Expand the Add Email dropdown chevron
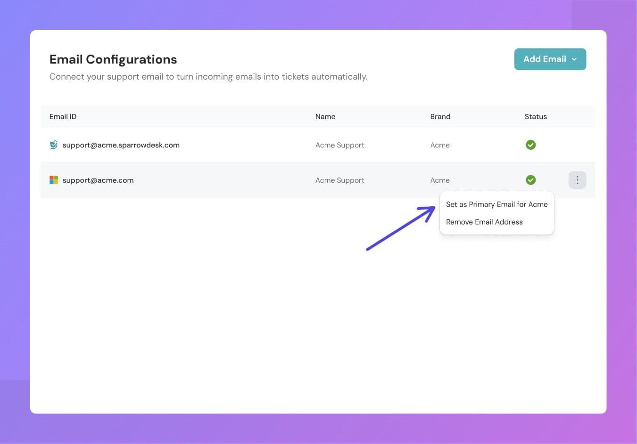The height and width of the screenshot is (444, 637). (x=574, y=59)
